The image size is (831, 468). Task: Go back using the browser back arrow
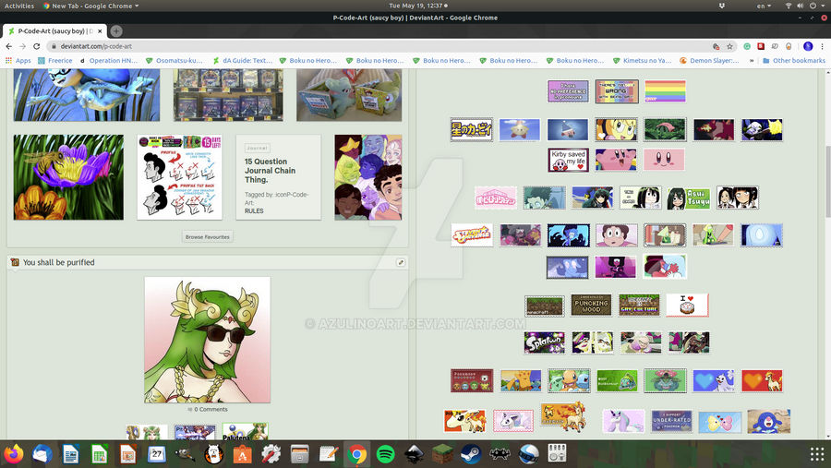[9, 46]
